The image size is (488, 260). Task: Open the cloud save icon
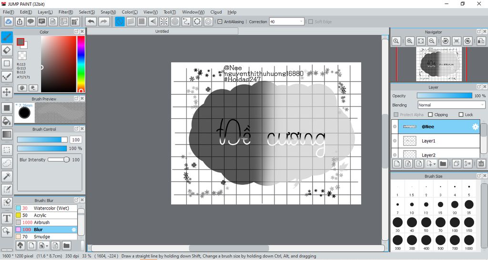pyautogui.click(x=9, y=21)
